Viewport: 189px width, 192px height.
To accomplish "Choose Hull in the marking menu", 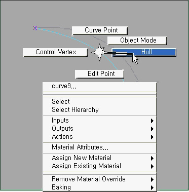I will pos(144,52).
